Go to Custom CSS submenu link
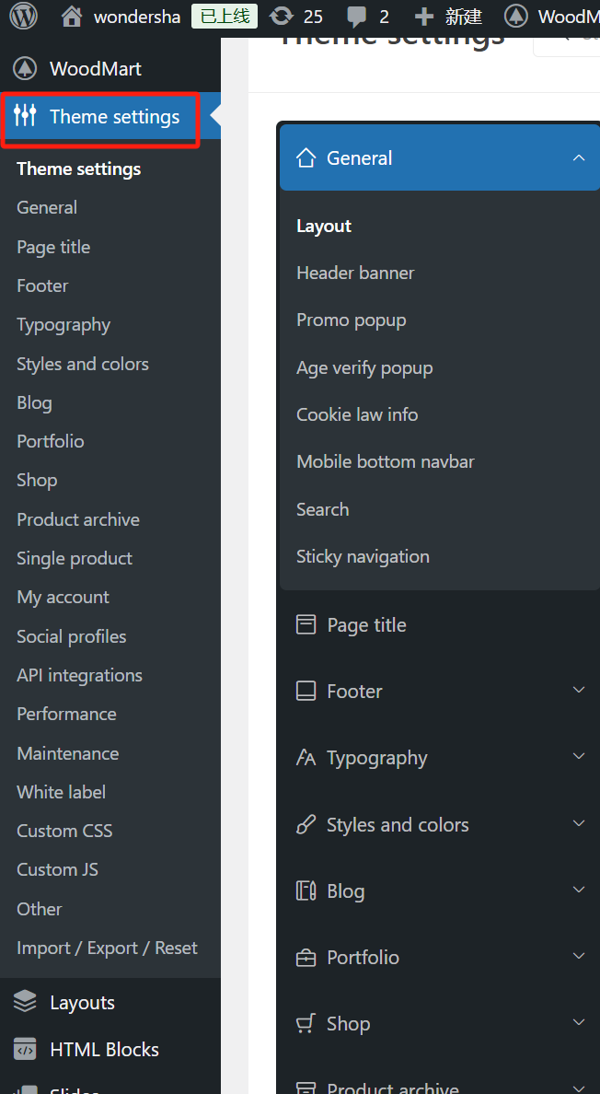Image resolution: width=600 pixels, height=1094 pixels. click(x=64, y=831)
